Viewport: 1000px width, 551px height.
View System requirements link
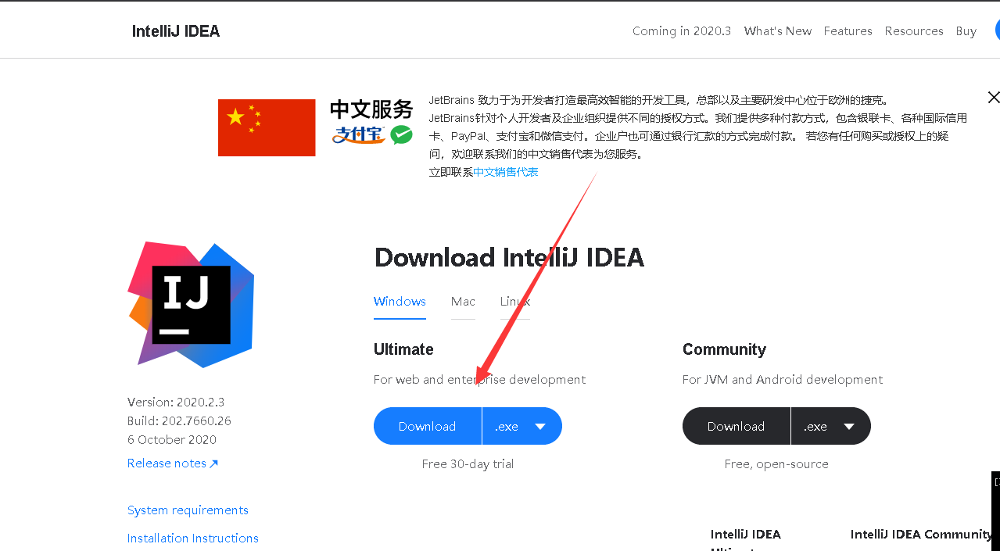(188, 510)
